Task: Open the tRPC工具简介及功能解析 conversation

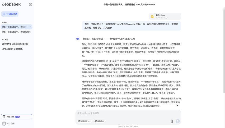Action: point(12,49)
